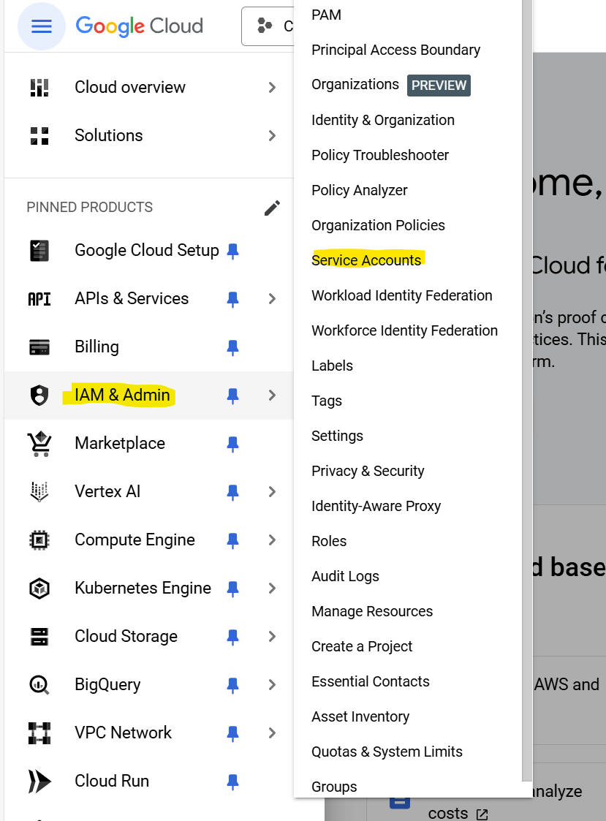This screenshot has width=606, height=821.
Task: Open the Billing label link
Action: (x=97, y=347)
